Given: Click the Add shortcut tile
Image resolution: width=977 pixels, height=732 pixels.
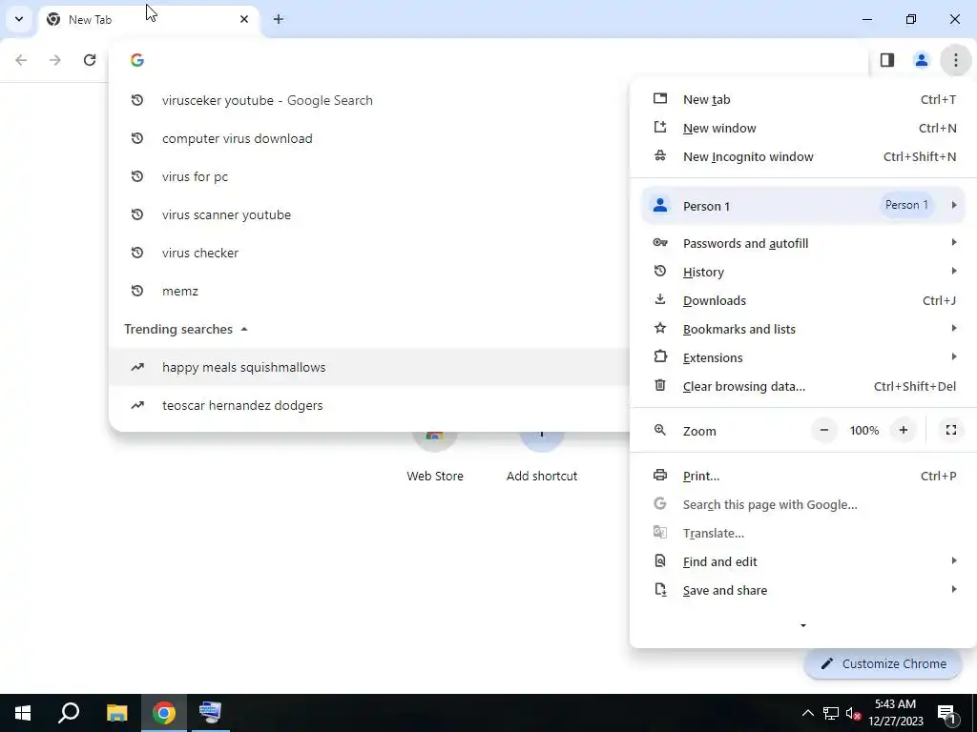Looking at the screenshot, I should [542, 457].
